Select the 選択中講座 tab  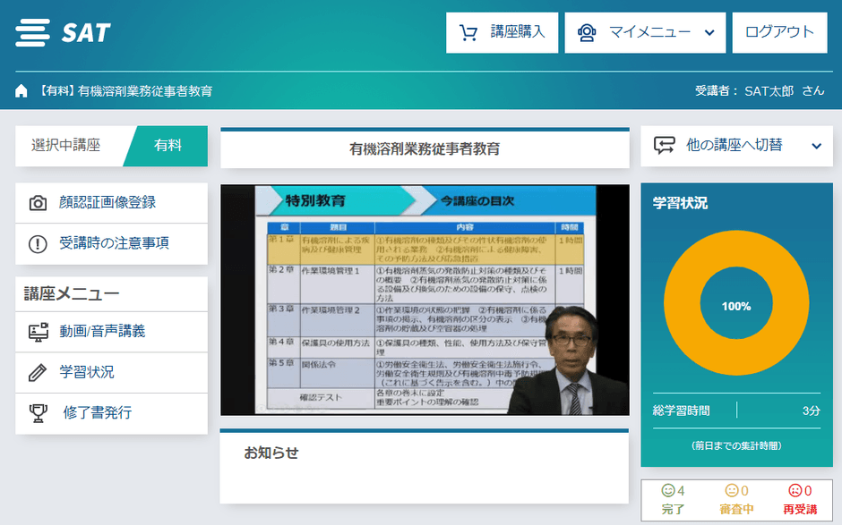coord(66,146)
